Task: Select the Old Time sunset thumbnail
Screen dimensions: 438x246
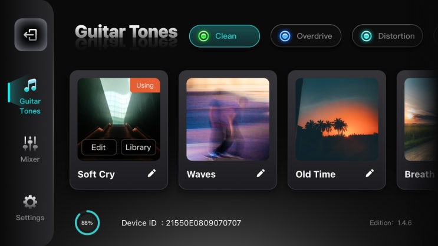Action: 337,119
